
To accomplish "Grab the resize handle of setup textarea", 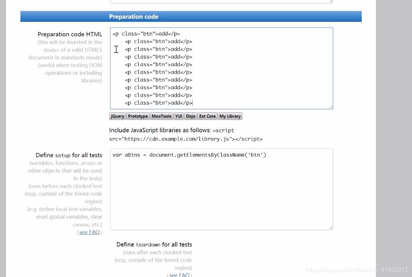I will pyautogui.click(x=331, y=228).
